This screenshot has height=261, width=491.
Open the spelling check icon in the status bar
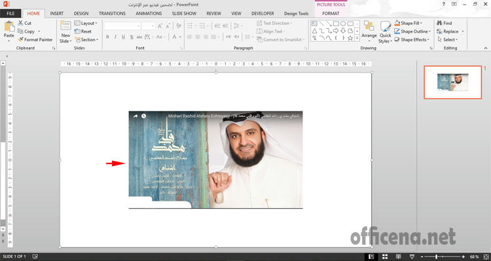pos(35,256)
